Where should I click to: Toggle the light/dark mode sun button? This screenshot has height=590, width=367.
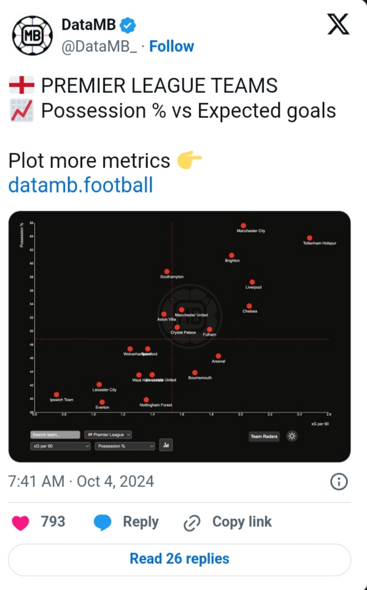(292, 436)
